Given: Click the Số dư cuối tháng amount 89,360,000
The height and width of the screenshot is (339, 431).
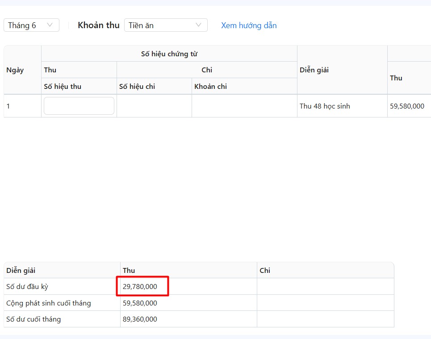Looking at the screenshot, I should pos(140,319).
